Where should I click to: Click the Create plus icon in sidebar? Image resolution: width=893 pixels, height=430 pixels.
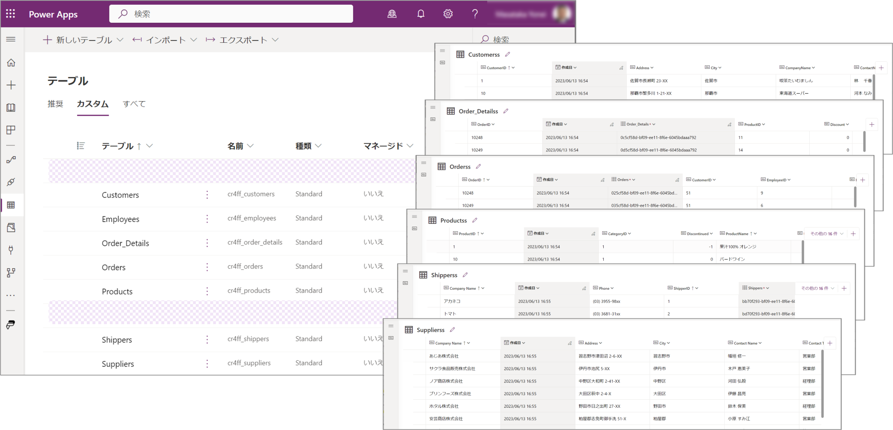coord(11,85)
